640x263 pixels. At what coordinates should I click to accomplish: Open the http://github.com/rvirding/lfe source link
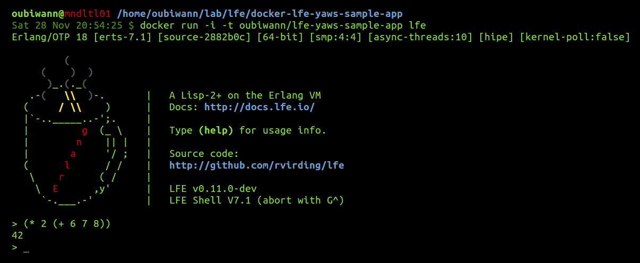[257, 165]
